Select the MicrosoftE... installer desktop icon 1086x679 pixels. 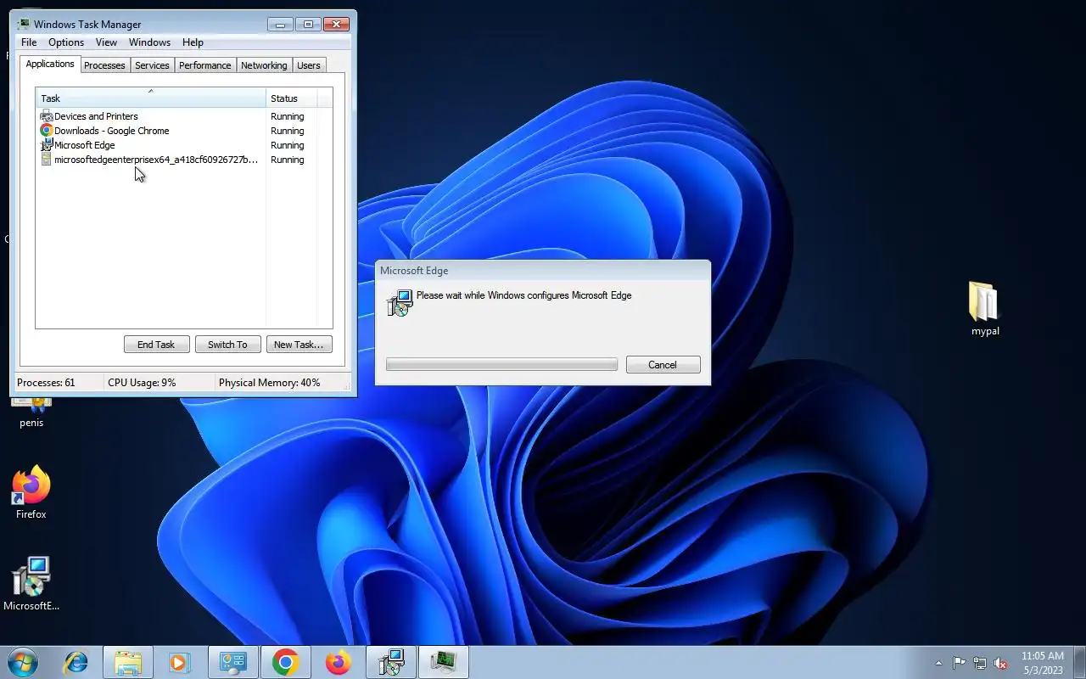coord(31,584)
